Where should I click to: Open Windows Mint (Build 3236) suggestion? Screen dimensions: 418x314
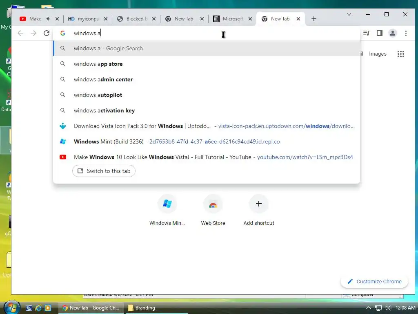[x=207, y=141]
